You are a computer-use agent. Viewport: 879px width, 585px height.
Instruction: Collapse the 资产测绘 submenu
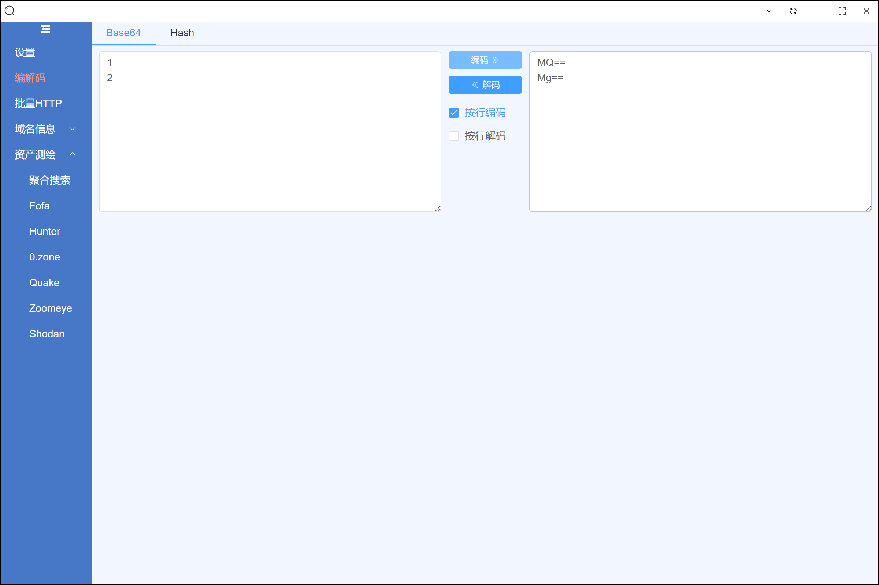45,154
